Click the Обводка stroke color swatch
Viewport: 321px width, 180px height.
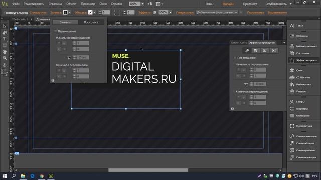click(x=90, y=12)
